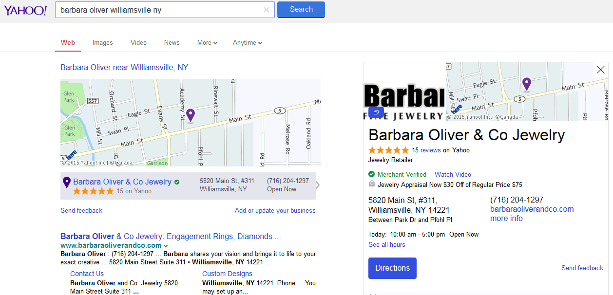
Task: Click the green Merchant Verified checkmark icon
Action: [372, 174]
